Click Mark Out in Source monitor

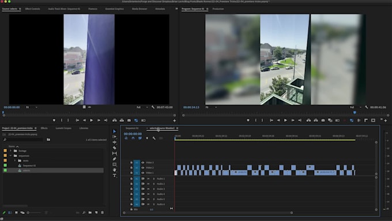pyautogui.click(x=68, y=121)
